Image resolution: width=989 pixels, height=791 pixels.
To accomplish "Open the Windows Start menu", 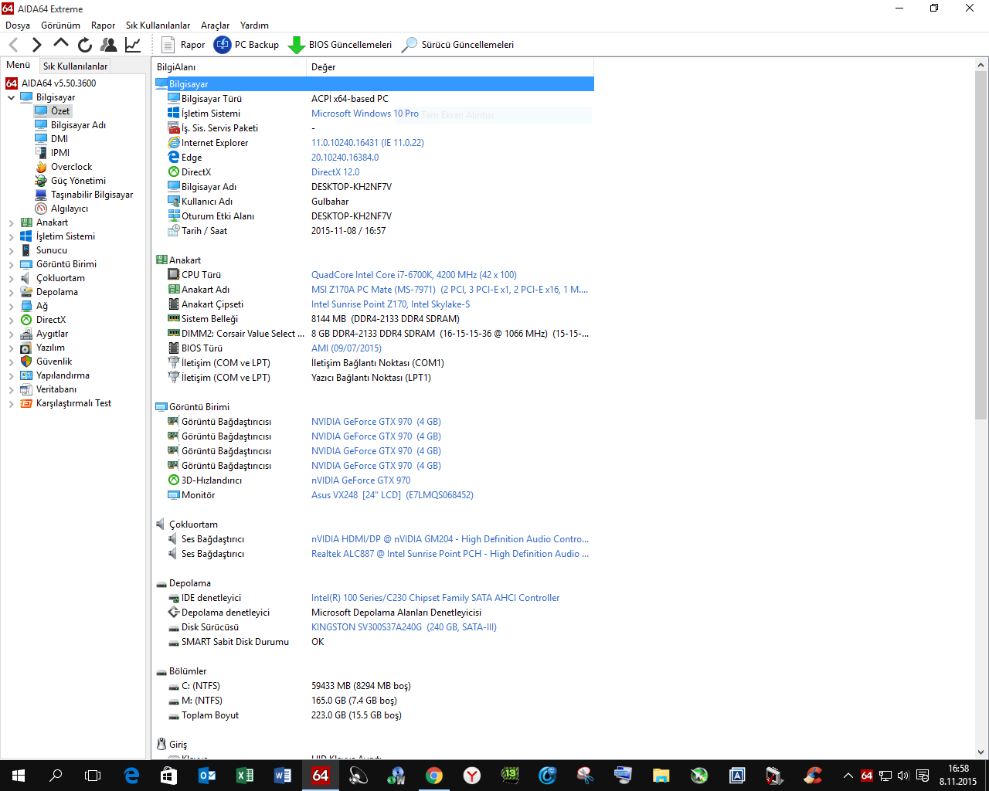I will click(x=19, y=776).
